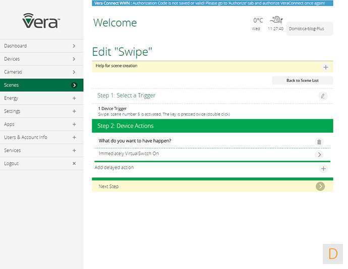Viewport: 348px width, 269px height.
Task: Click the trash icon to delete actions
Action: pyautogui.click(x=319, y=142)
